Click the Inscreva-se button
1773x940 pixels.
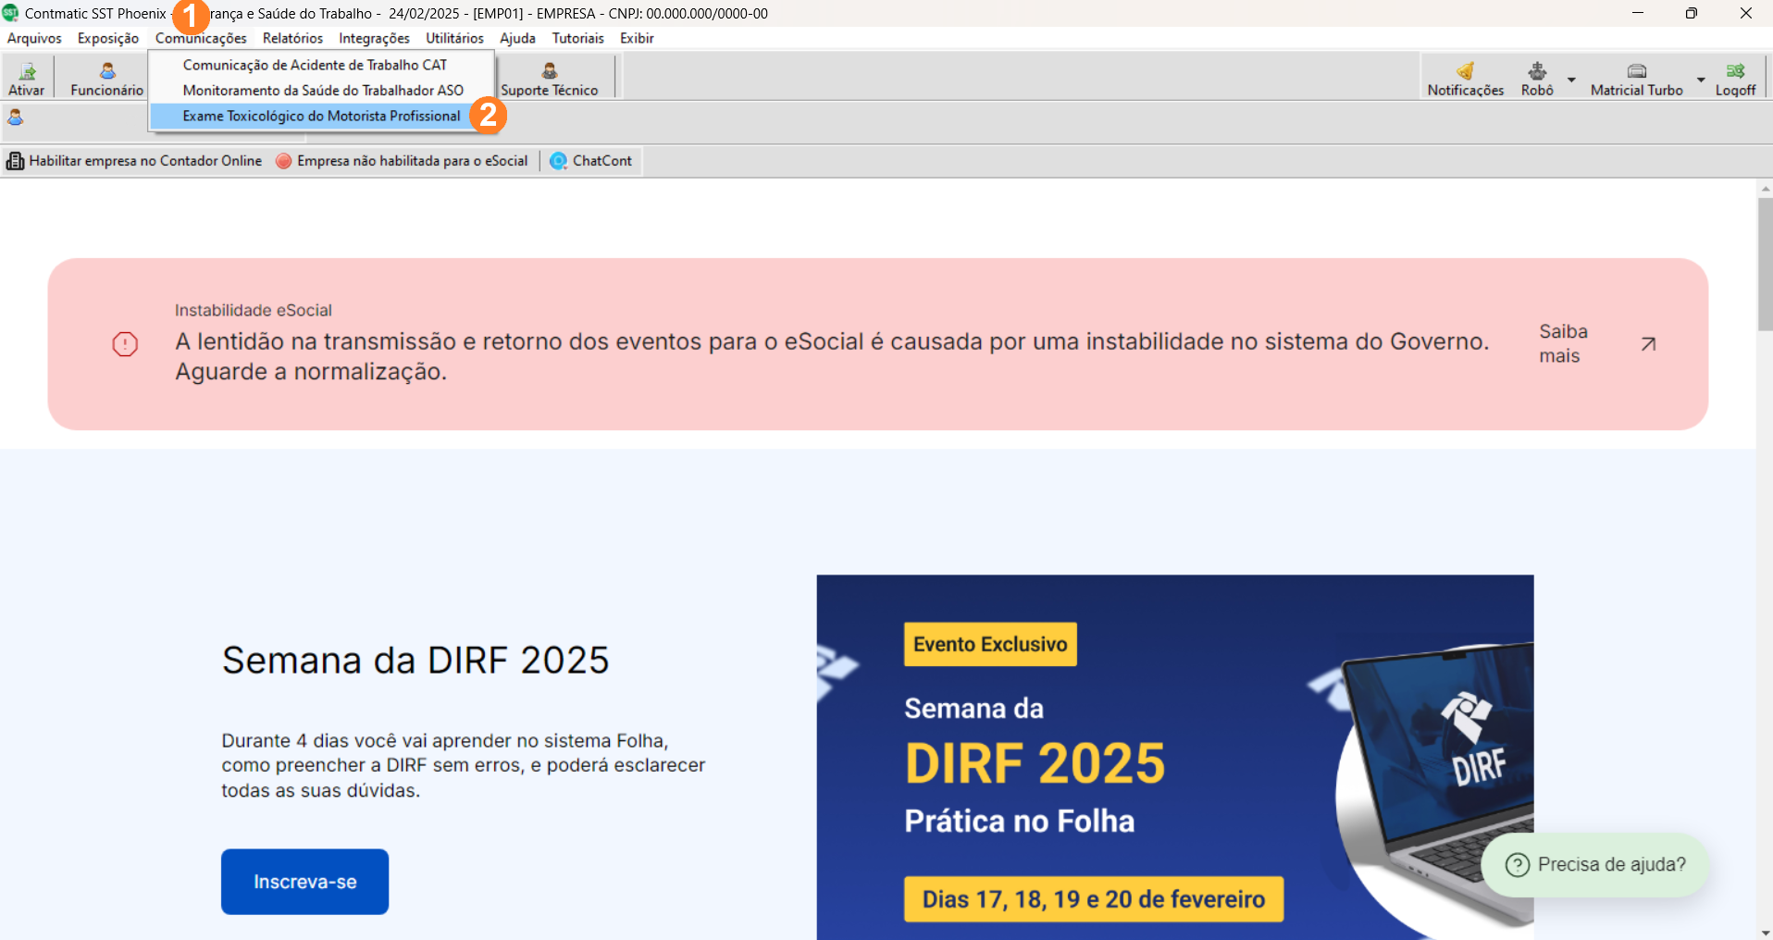pyautogui.click(x=304, y=882)
